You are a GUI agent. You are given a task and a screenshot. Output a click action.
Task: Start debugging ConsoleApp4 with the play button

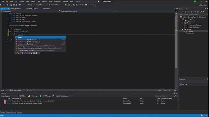[55, 5]
